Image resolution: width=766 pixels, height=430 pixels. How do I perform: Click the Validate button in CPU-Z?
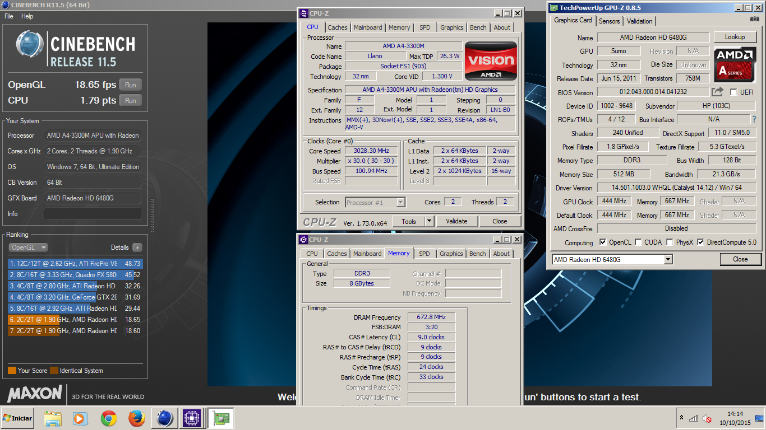click(x=456, y=221)
